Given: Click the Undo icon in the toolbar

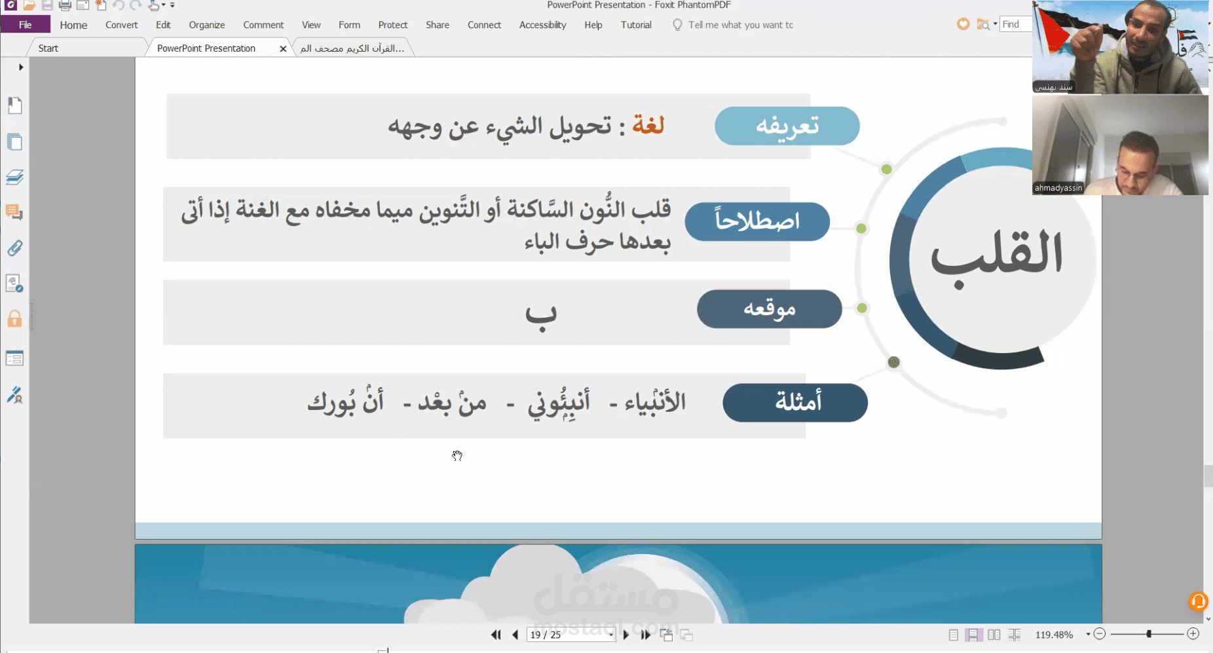Looking at the screenshot, I should point(119,6).
